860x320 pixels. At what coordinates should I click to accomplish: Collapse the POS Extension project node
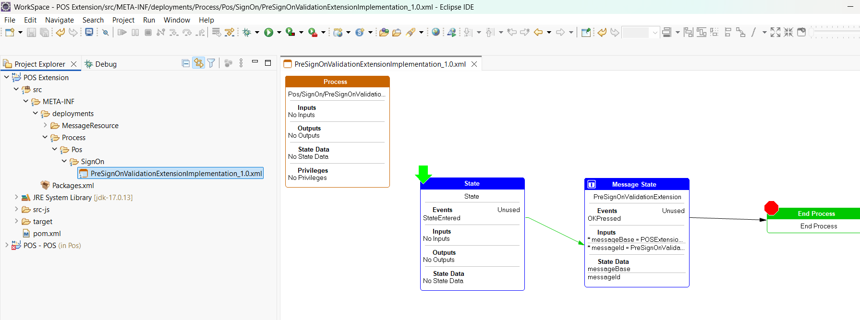coord(7,77)
